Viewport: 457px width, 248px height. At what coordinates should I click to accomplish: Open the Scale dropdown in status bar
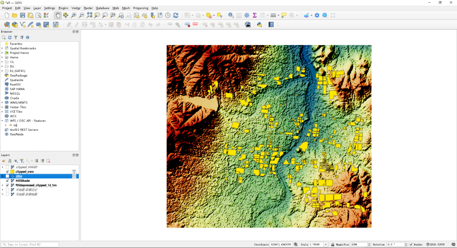click(x=326, y=245)
